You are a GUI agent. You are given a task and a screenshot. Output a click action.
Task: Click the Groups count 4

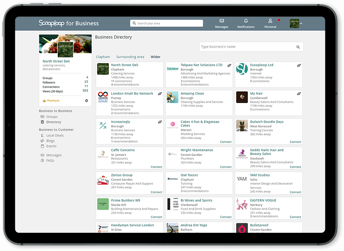point(87,77)
